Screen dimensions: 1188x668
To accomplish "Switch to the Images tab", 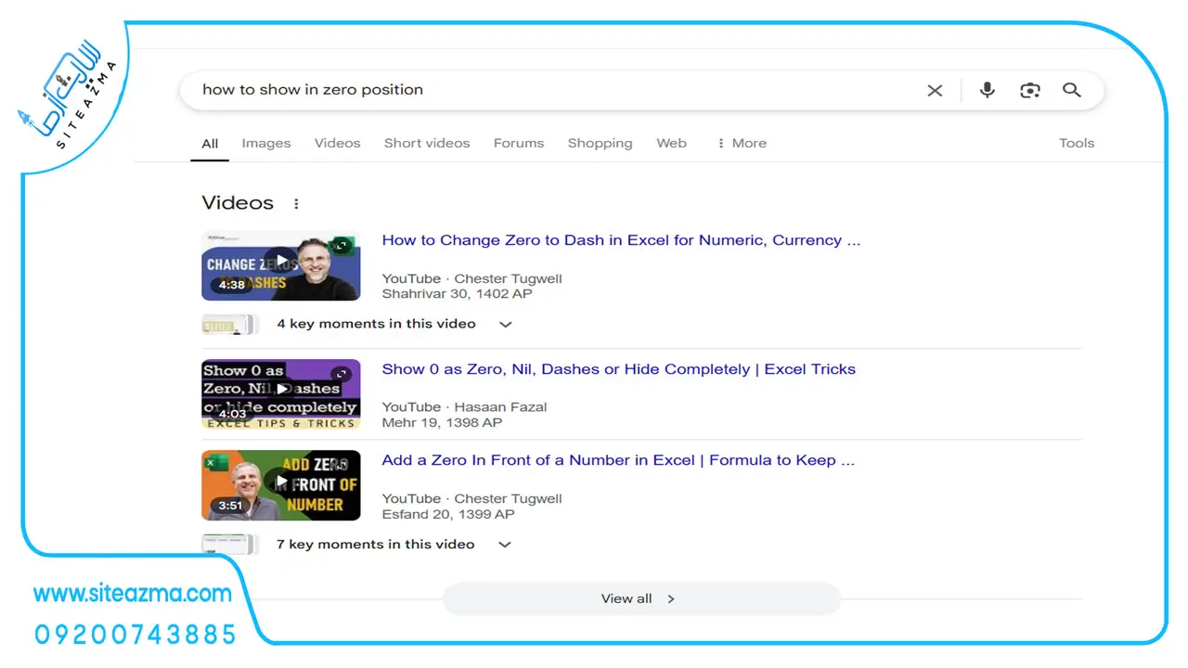I will [x=266, y=143].
